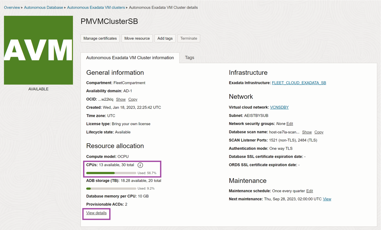Click View next to Next maintenance

327,199
